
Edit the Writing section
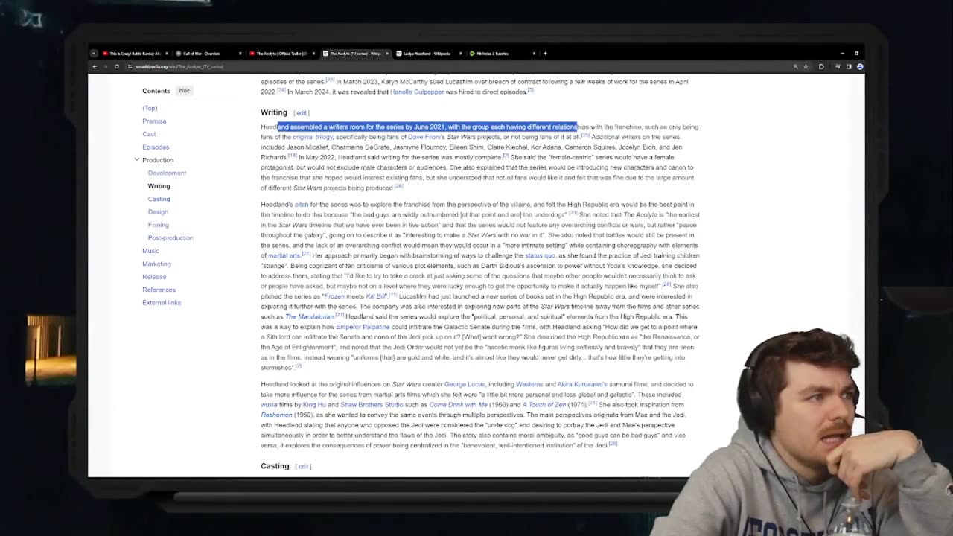(x=302, y=113)
